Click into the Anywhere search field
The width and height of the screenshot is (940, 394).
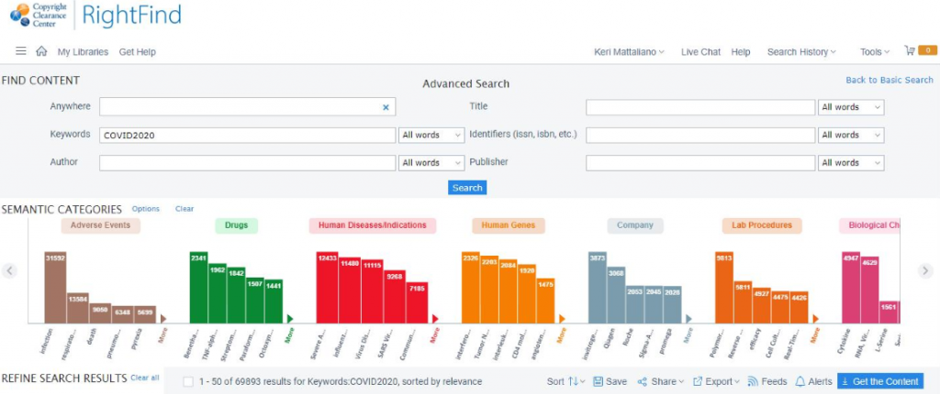tap(248, 106)
